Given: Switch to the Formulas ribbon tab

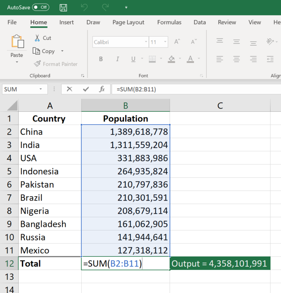Looking at the screenshot, I should click(169, 22).
